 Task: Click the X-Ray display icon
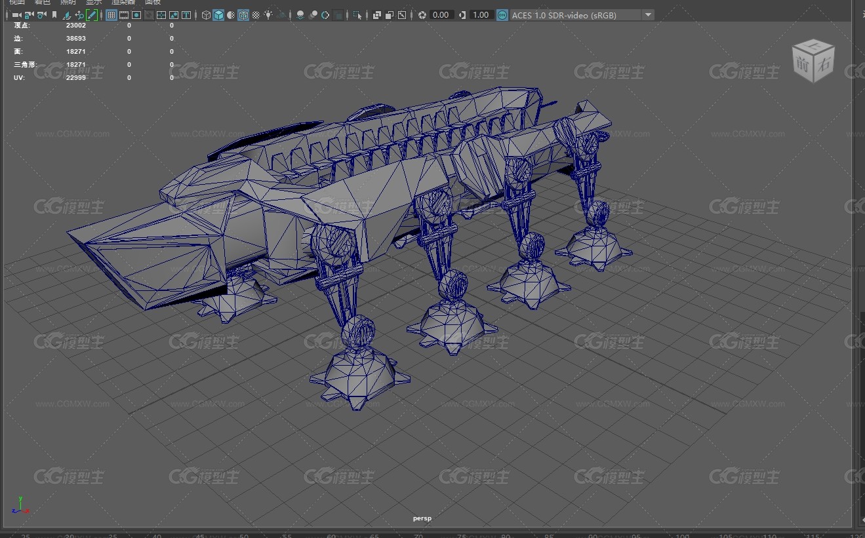[x=377, y=14]
